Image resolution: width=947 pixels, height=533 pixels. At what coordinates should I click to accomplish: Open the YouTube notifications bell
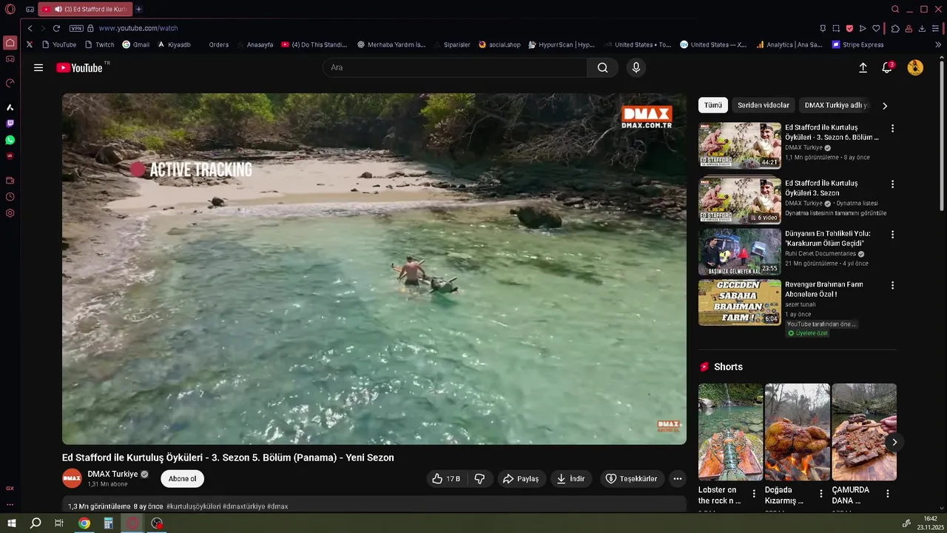point(887,67)
